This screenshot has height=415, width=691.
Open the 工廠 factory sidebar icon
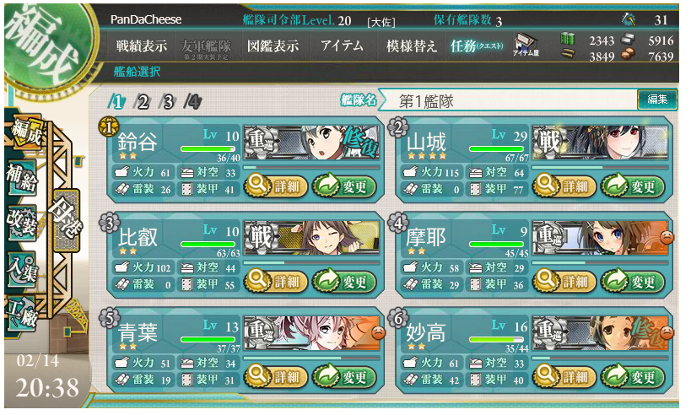[x=22, y=313]
